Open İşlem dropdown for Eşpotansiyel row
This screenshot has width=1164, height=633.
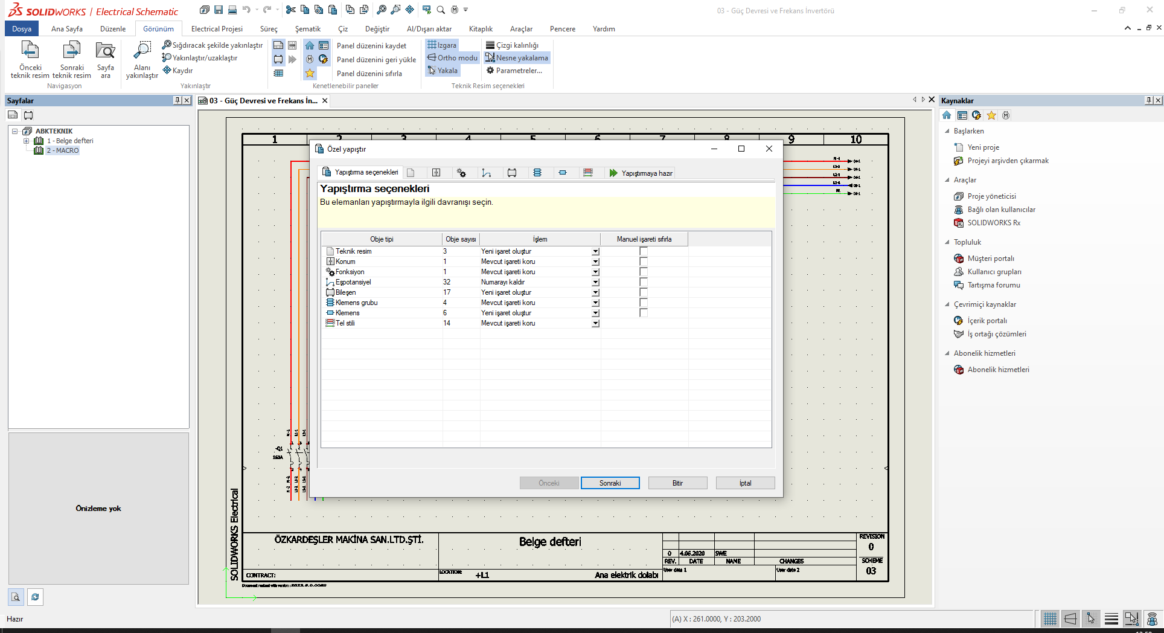595,282
